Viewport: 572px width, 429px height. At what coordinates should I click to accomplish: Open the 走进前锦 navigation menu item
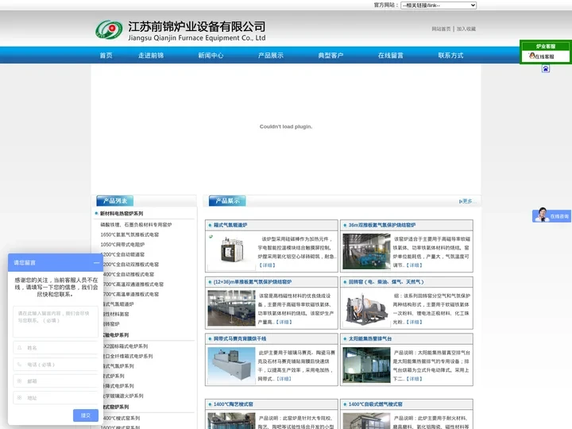click(151, 56)
